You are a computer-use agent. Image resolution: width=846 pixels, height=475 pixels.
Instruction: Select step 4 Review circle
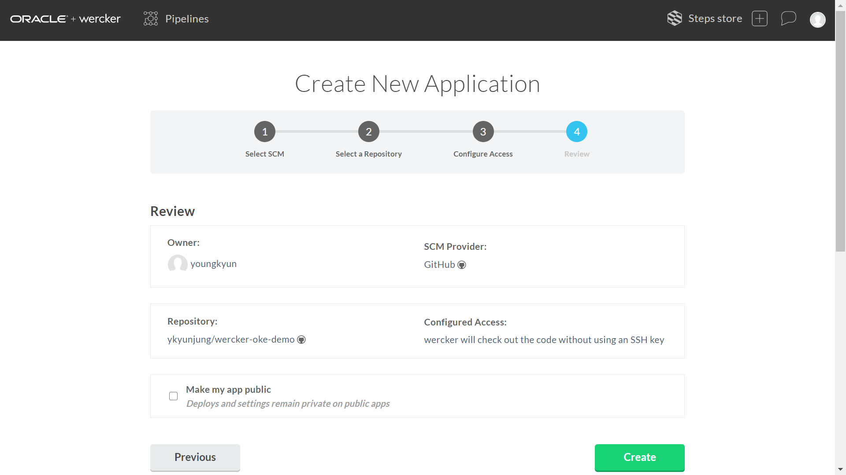pos(576,132)
